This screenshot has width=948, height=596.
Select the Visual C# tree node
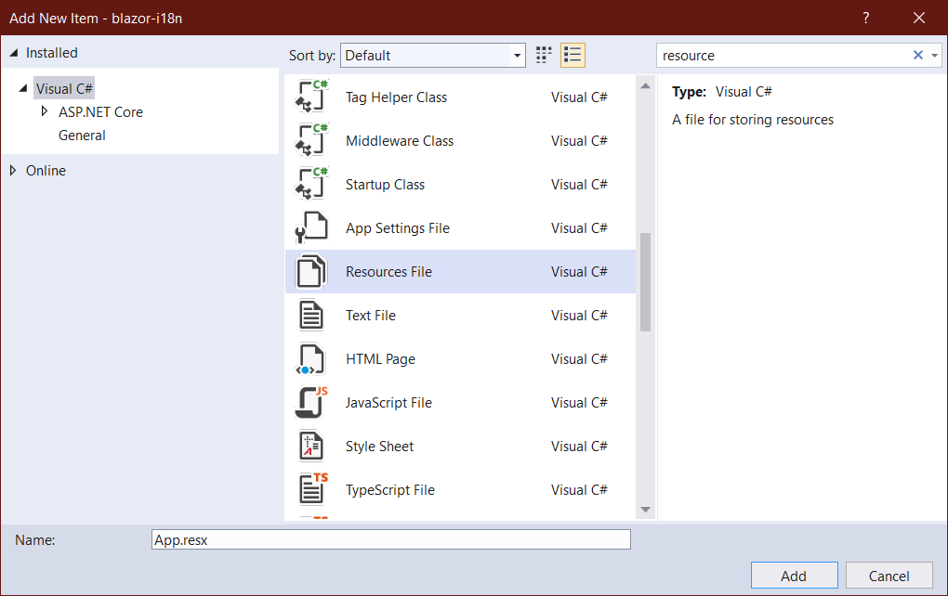(64, 89)
